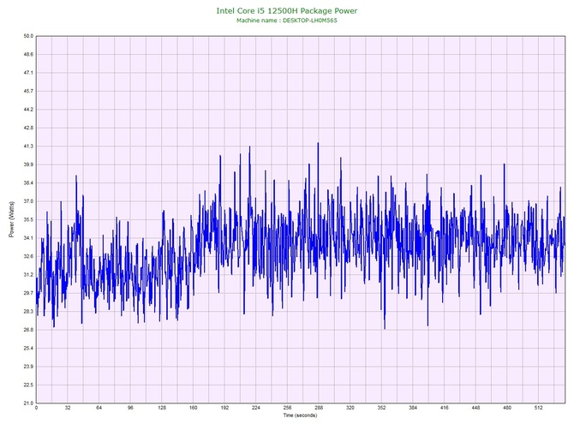Click the 416 time axis tick label
This screenshot has width=574, height=430.
click(x=445, y=408)
